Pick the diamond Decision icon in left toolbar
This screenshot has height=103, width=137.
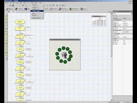point(6,25)
